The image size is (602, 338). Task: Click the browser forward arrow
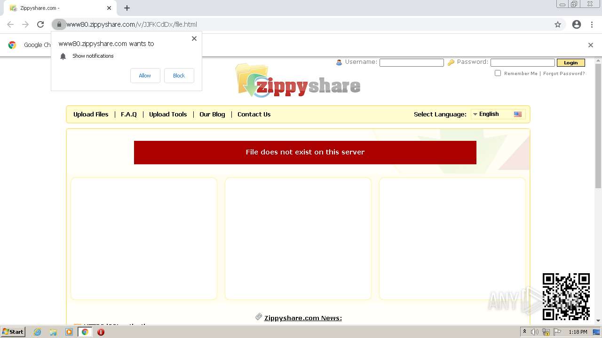tap(25, 24)
